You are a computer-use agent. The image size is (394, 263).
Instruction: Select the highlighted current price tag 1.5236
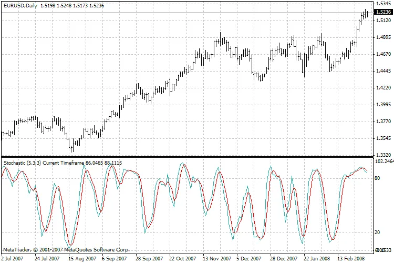point(383,12)
